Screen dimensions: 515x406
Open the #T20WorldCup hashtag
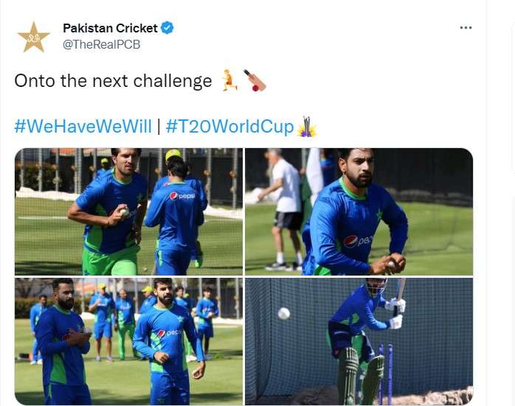tap(229, 127)
